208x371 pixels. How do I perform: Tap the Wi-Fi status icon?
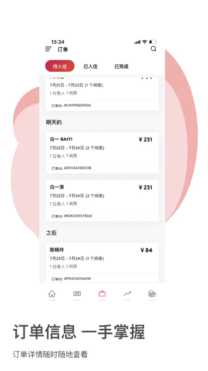coord(145,42)
